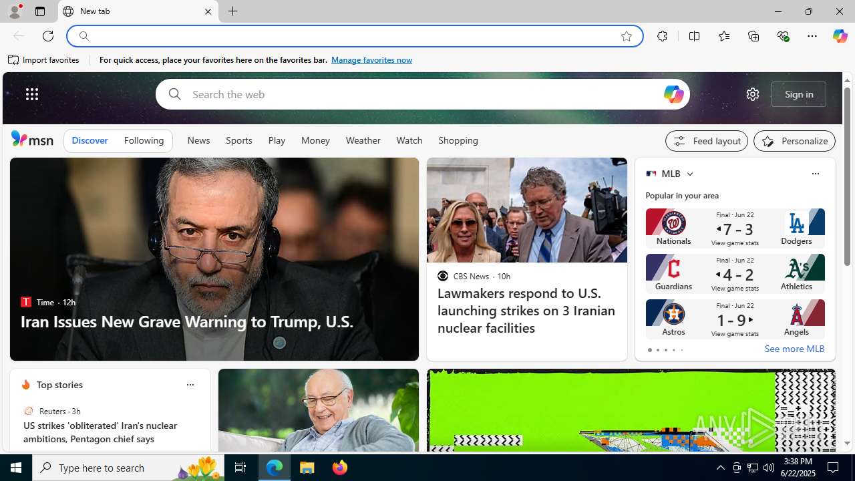Open MLB card more options
855x481 pixels.
tap(815, 174)
